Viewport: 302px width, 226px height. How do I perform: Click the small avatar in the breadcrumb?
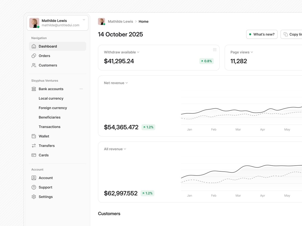(101, 22)
